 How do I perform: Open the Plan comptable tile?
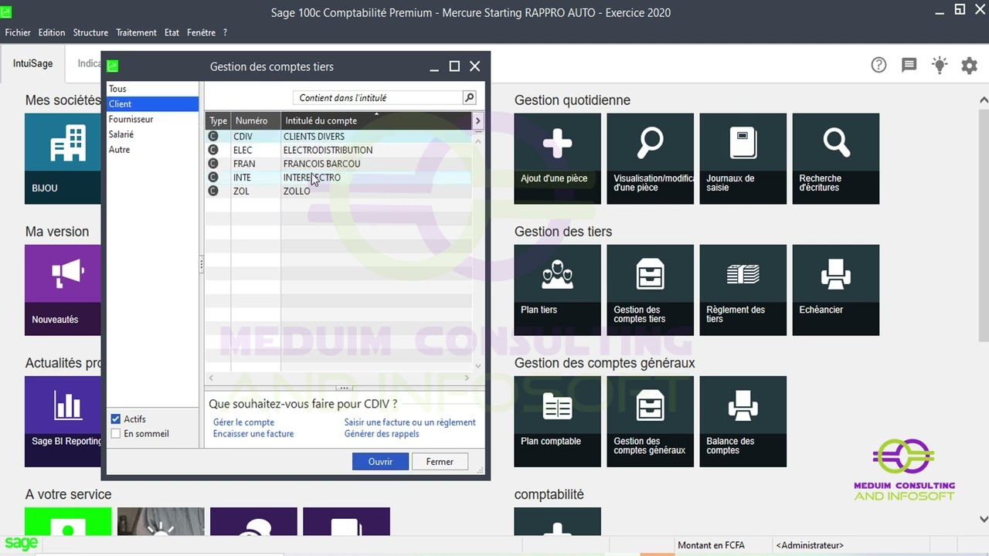(x=557, y=421)
